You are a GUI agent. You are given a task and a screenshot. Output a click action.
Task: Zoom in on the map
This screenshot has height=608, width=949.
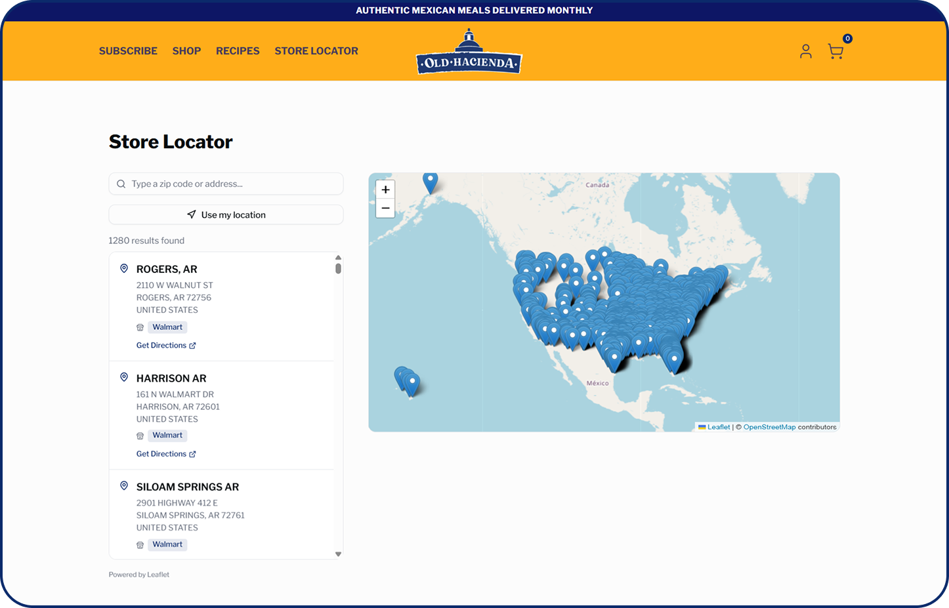[x=385, y=190]
